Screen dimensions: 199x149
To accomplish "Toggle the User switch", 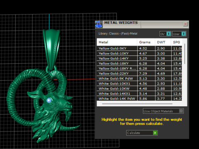I will point(179,34).
